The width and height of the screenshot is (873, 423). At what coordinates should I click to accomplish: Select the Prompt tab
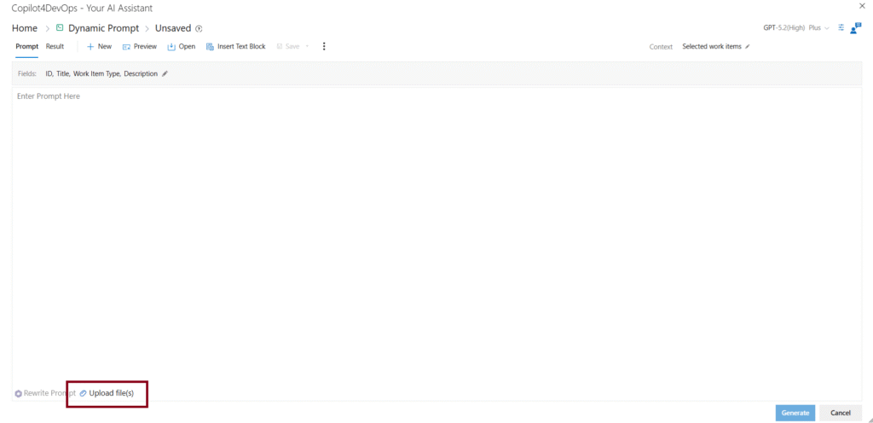[x=26, y=47]
